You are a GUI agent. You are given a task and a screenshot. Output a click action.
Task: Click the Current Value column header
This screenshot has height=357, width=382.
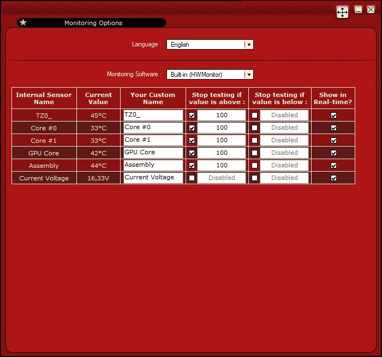coord(98,98)
